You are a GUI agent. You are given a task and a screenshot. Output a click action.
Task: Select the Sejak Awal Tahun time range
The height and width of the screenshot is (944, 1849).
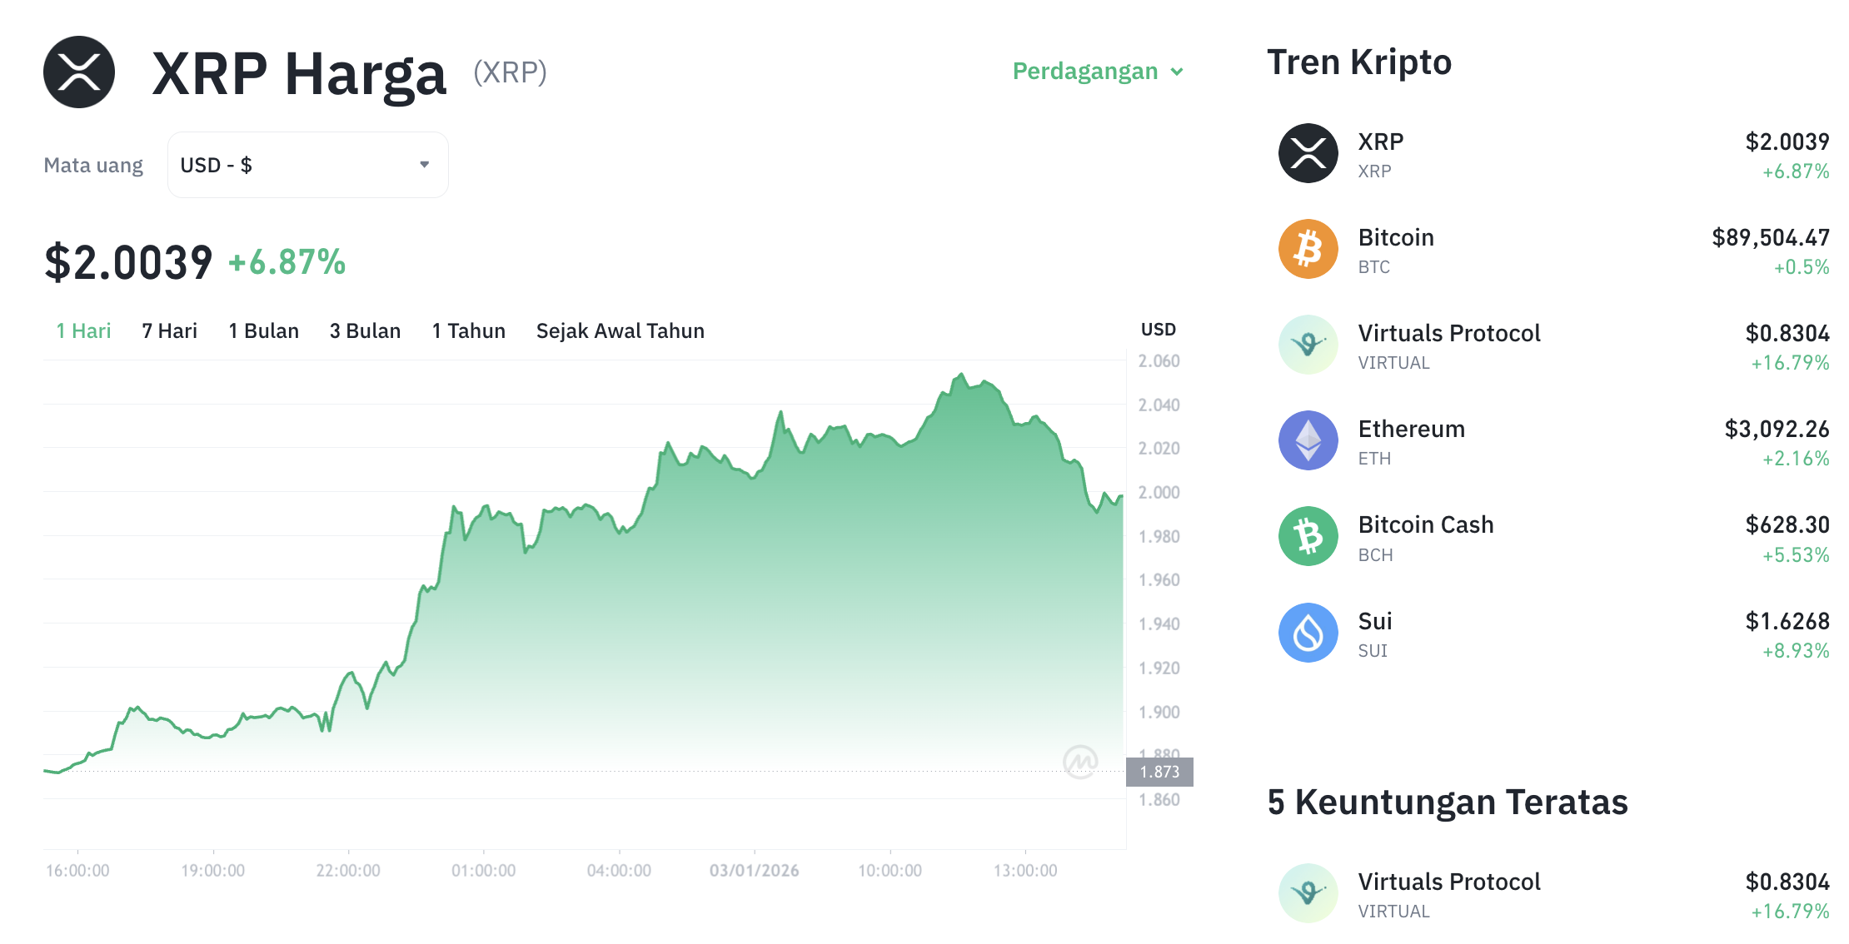620,330
